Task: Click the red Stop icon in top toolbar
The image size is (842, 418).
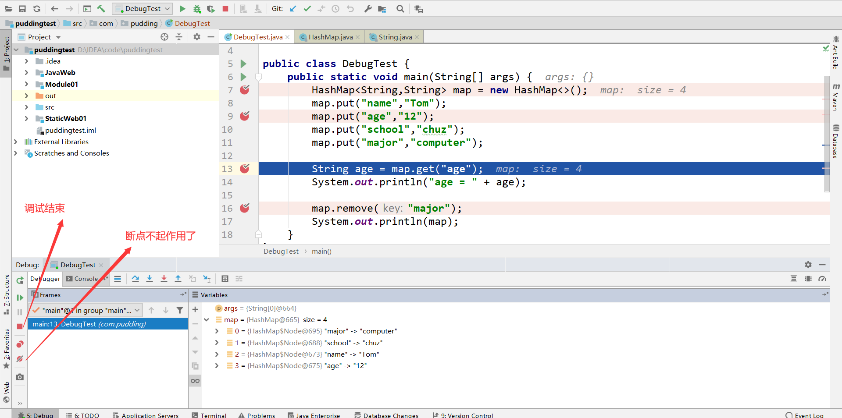Action: tap(225, 9)
